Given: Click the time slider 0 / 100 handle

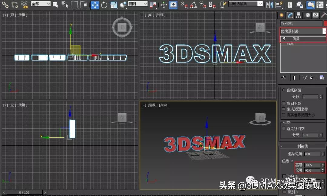Looking at the screenshot, I should [24, 192].
